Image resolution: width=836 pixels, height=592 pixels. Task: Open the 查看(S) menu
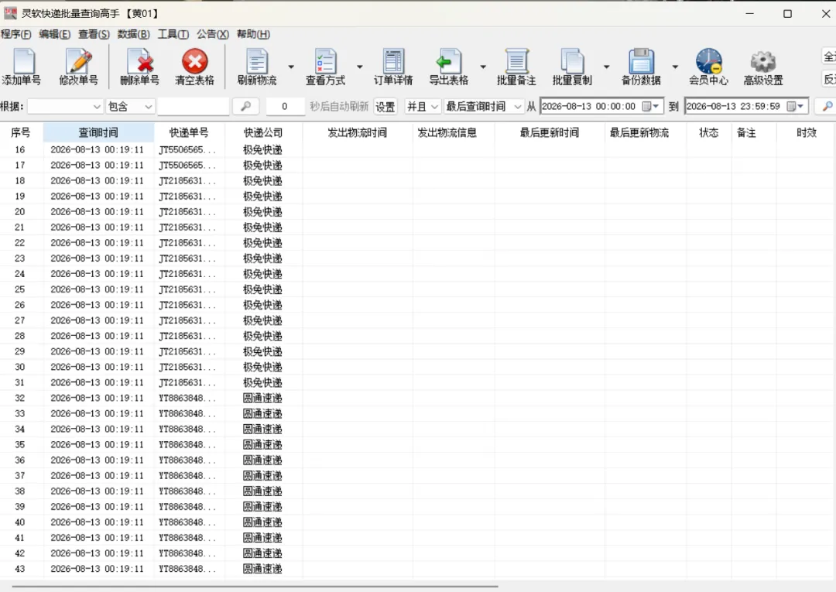(x=94, y=34)
